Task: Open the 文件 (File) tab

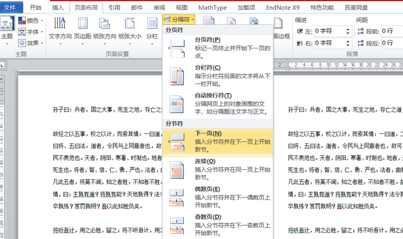Action: (x=10, y=8)
